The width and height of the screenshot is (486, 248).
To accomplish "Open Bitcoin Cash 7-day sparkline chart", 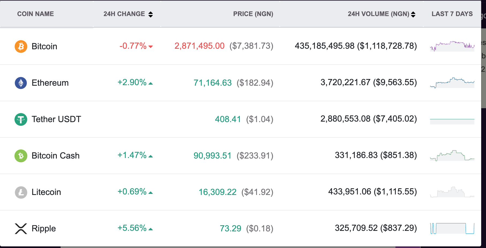I will click(452, 156).
